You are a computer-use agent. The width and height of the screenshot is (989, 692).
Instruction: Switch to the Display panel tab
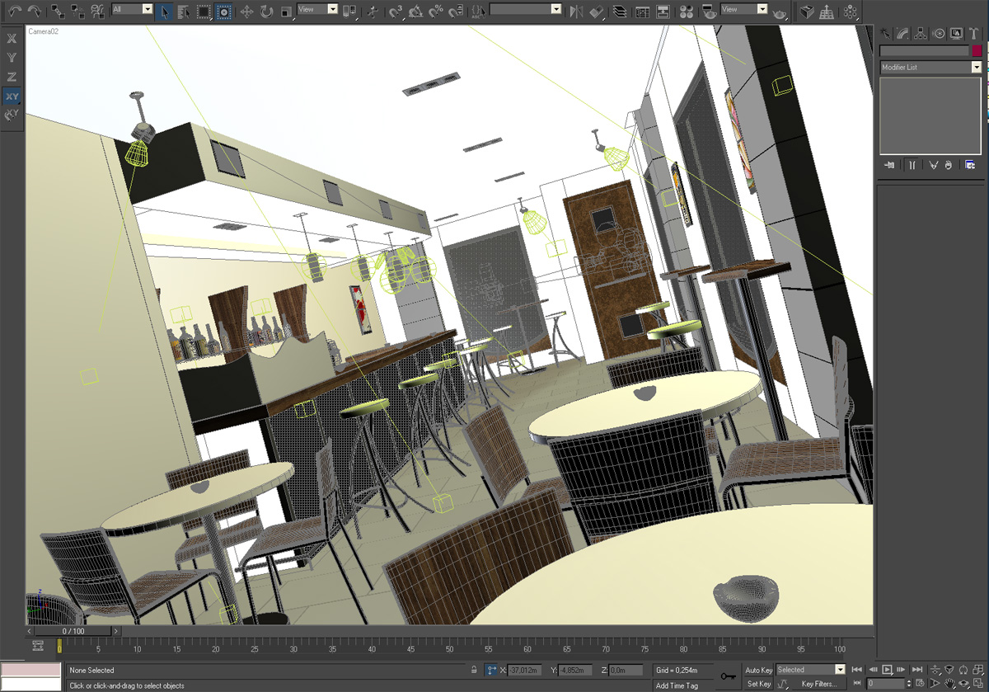click(x=956, y=34)
